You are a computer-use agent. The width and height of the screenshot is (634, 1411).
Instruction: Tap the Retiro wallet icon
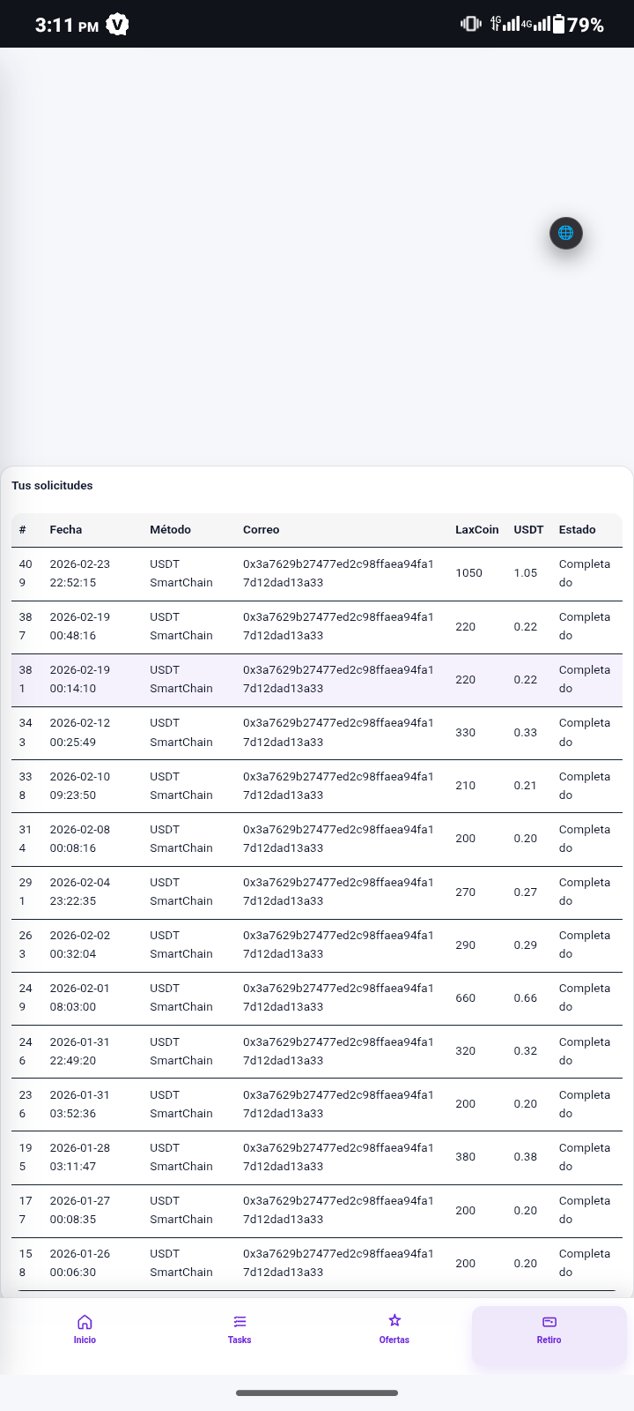coord(549,1321)
